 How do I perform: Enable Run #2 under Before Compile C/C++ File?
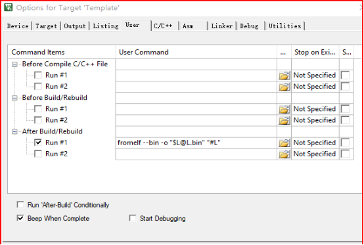pos(38,86)
